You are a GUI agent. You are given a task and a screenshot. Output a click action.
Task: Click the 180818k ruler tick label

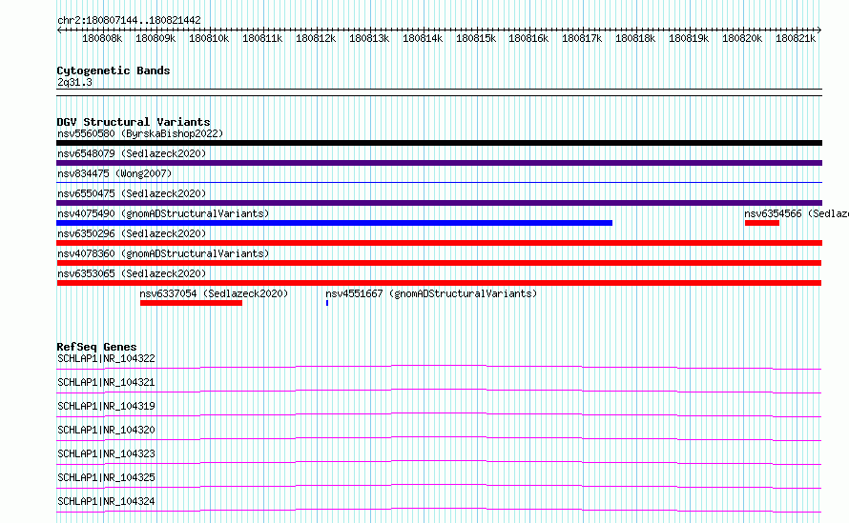pyautogui.click(x=635, y=39)
